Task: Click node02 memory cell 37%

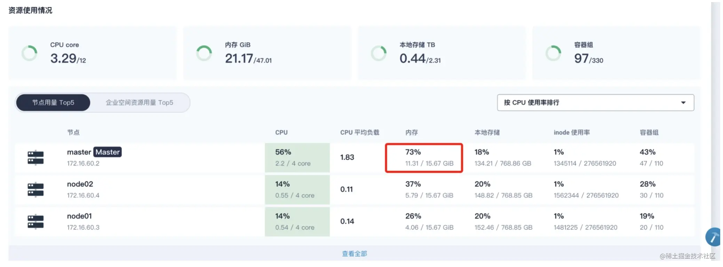Action: [x=429, y=189]
